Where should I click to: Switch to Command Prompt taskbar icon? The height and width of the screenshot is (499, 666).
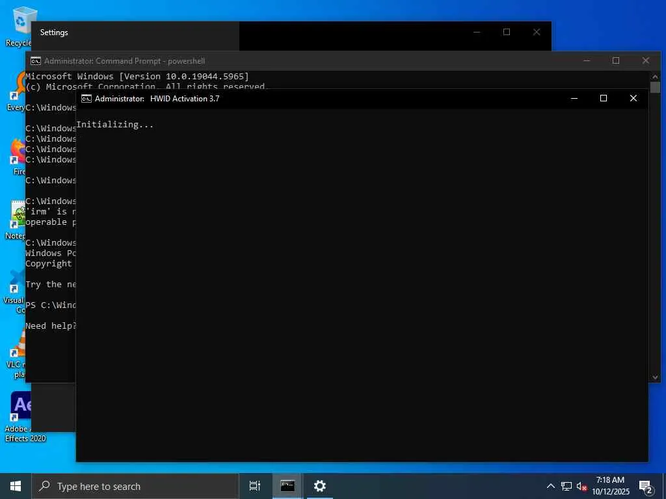(x=287, y=486)
